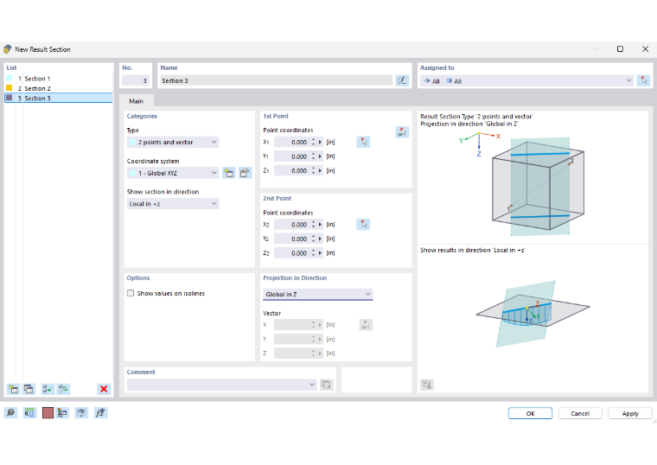Open the comment library icon
Image resolution: width=657 pixels, height=465 pixels.
326,384
